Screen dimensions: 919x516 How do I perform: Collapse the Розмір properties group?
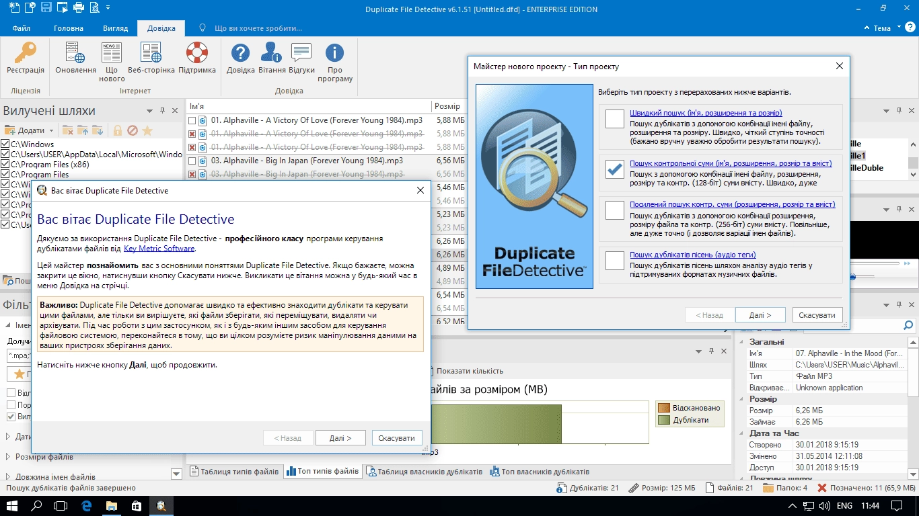pyautogui.click(x=742, y=399)
